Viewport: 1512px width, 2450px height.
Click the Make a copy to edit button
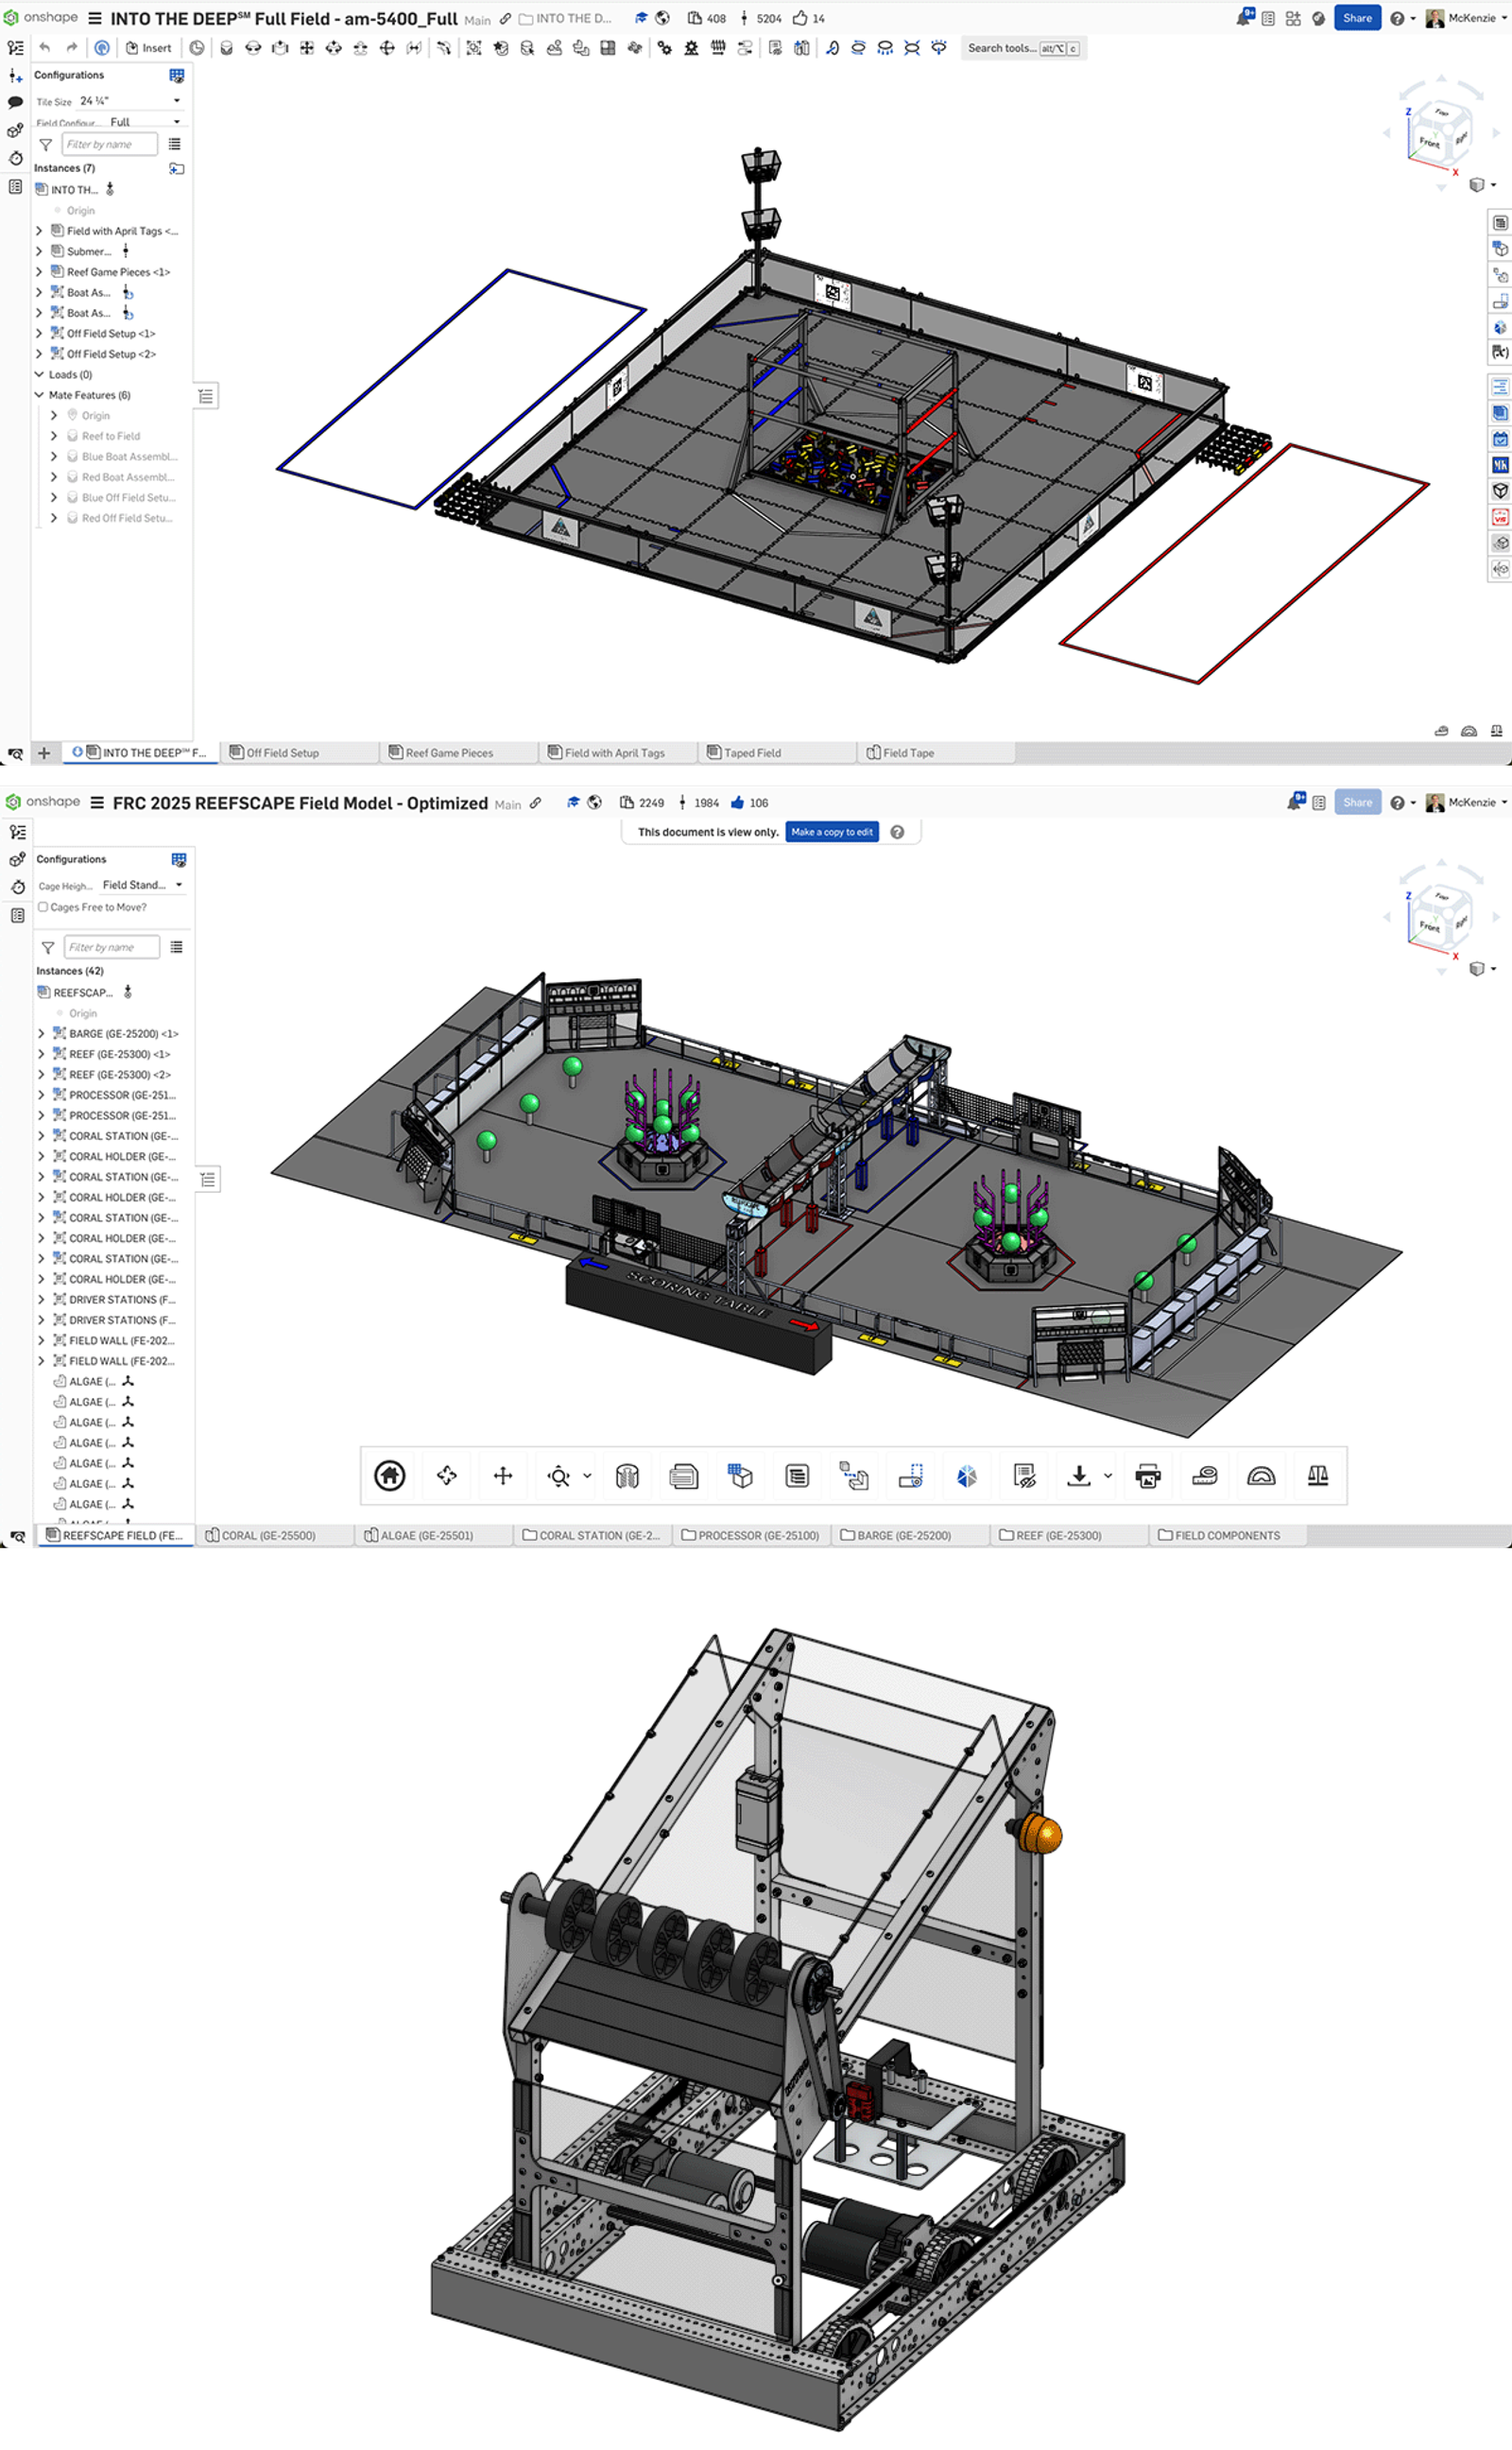(x=831, y=831)
